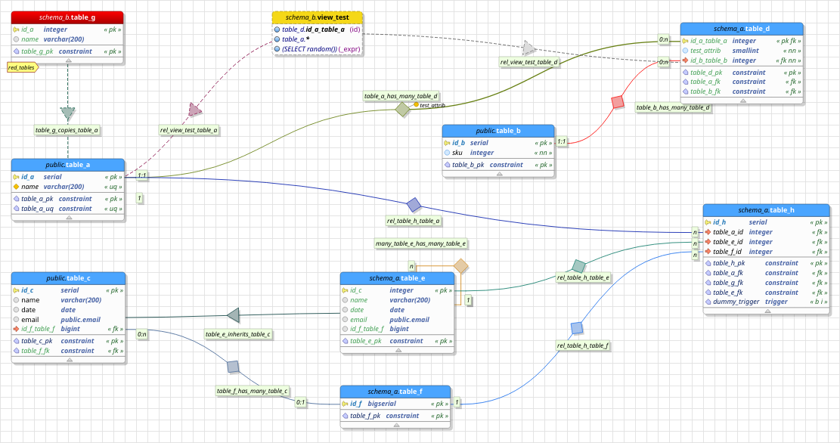Click the trigger icon beside dummy_trigger in table_h
Screen dimensions: 840x443
pyautogui.click(x=707, y=301)
